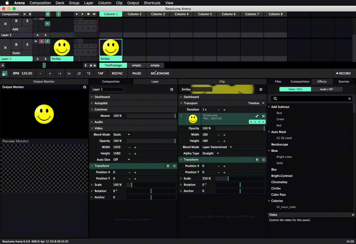Screen dimensions: 356x244
Task: Open the clip Transform hamburger menu
Action: 263,160
